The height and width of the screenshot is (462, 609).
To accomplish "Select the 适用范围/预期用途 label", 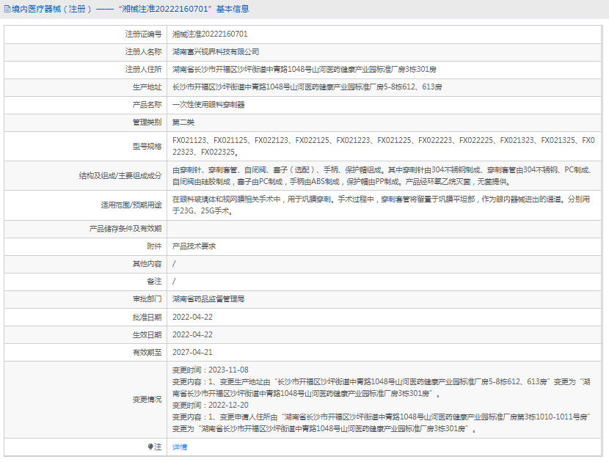I will (131, 205).
